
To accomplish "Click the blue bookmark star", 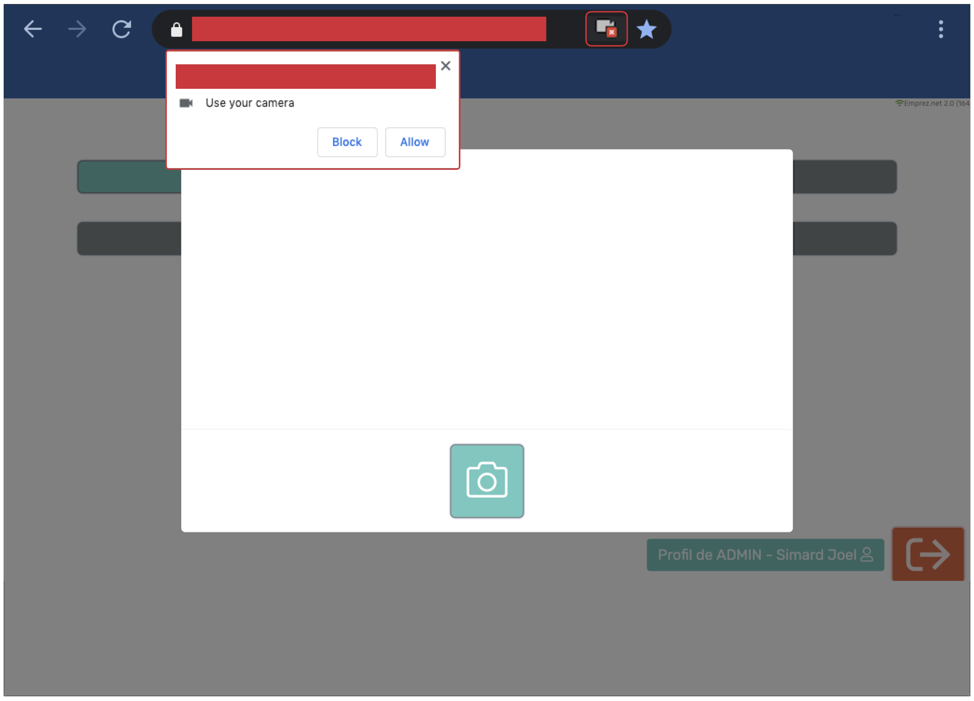I will click(646, 29).
